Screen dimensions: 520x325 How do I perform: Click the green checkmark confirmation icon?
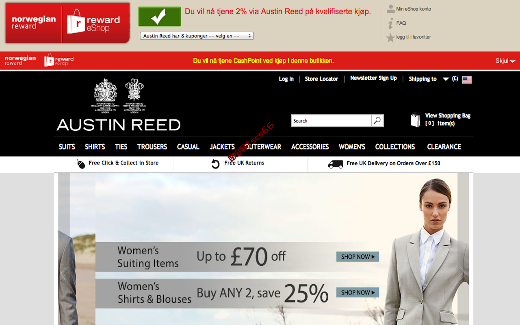[x=159, y=17]
